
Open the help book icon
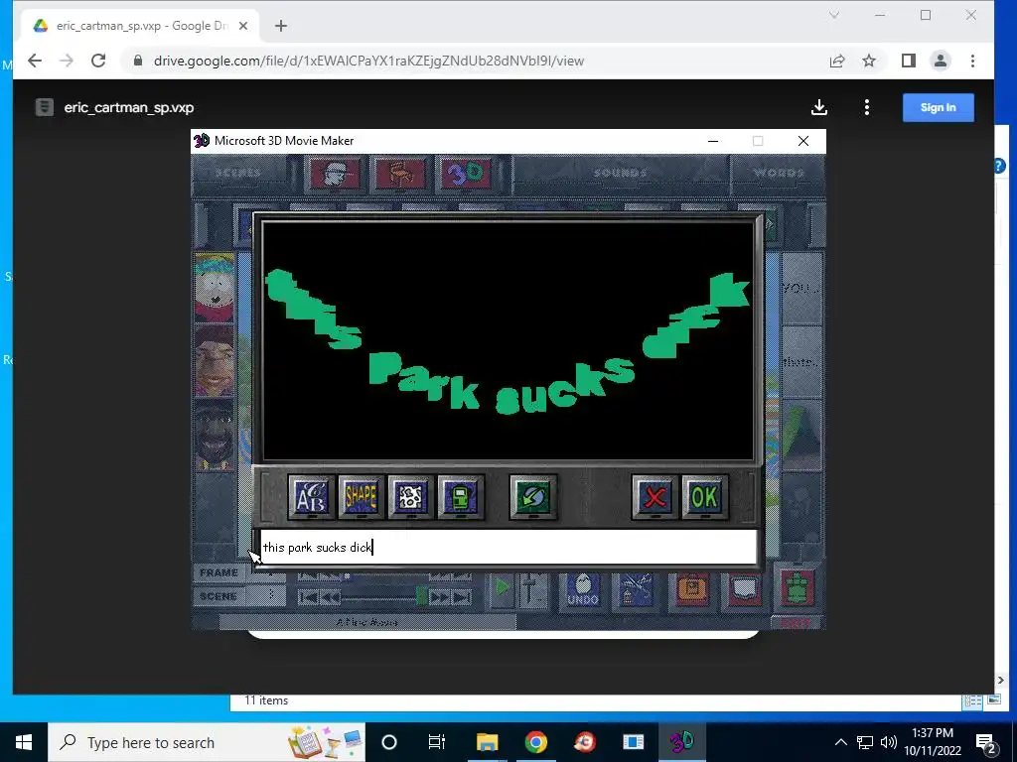pyautogui.click(x=744, y=589)
